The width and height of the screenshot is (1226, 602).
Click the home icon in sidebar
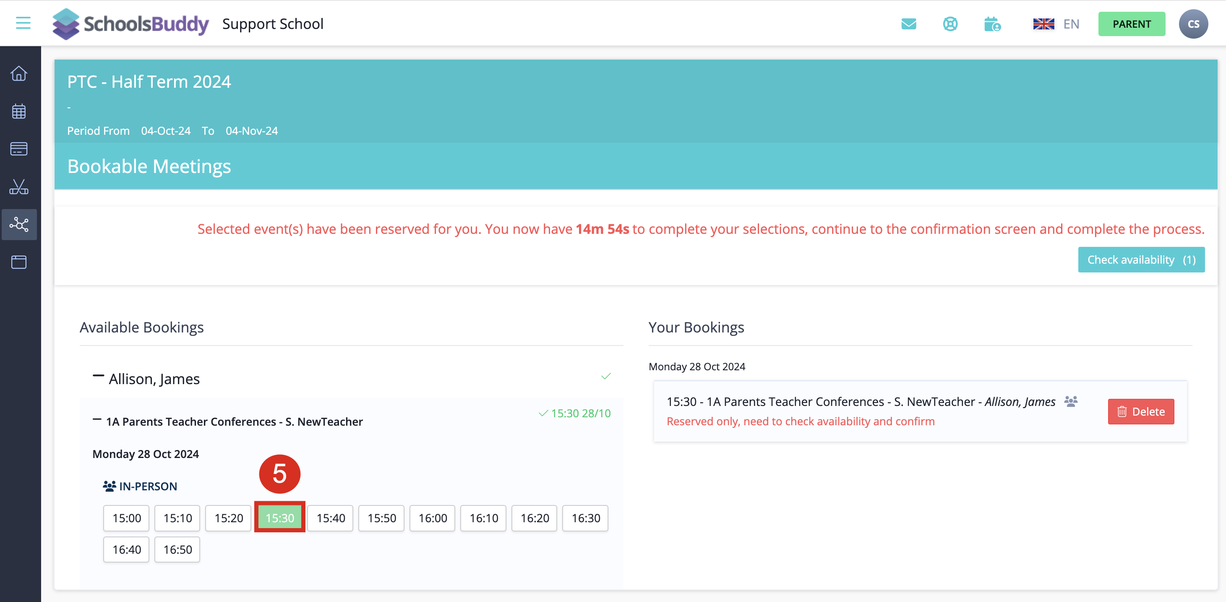[x=19, y=74]
